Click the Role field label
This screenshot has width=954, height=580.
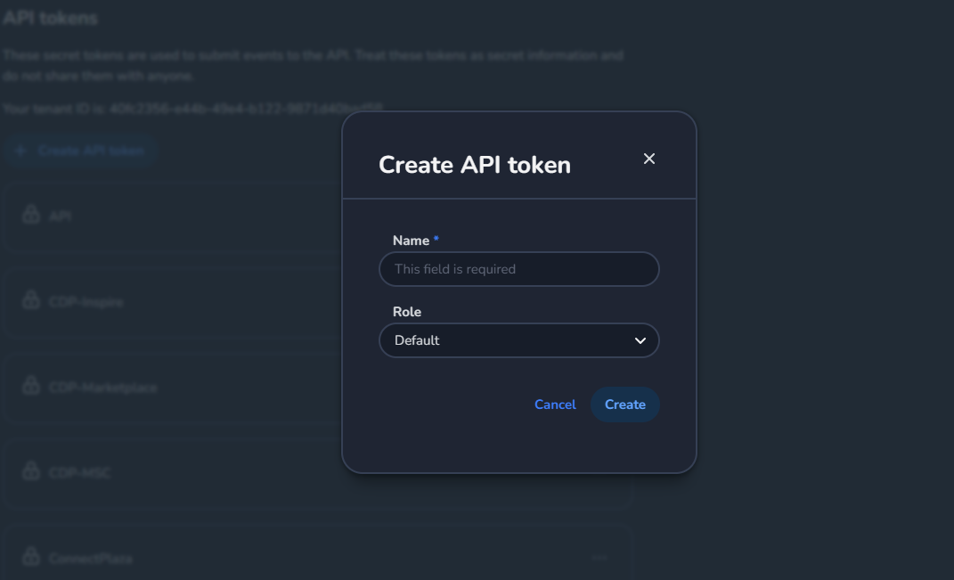tap(407, 312)
